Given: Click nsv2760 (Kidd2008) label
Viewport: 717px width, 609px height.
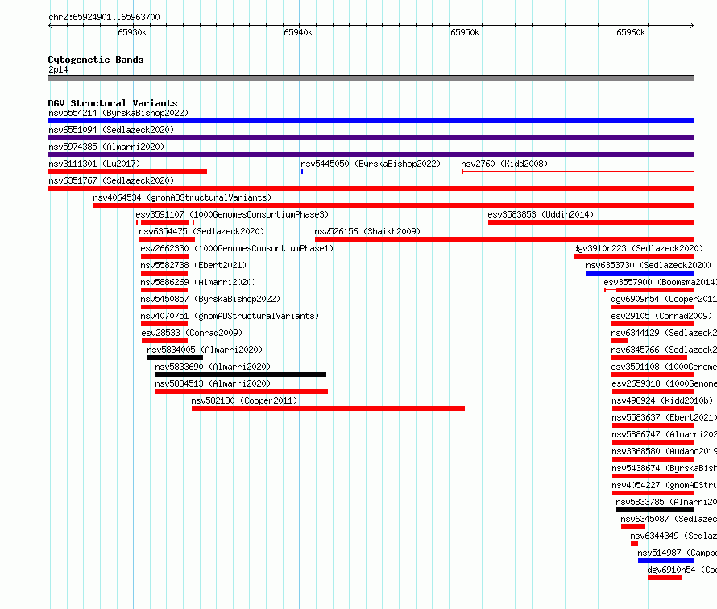Looking at the screenshot, I should coord(504,164).
